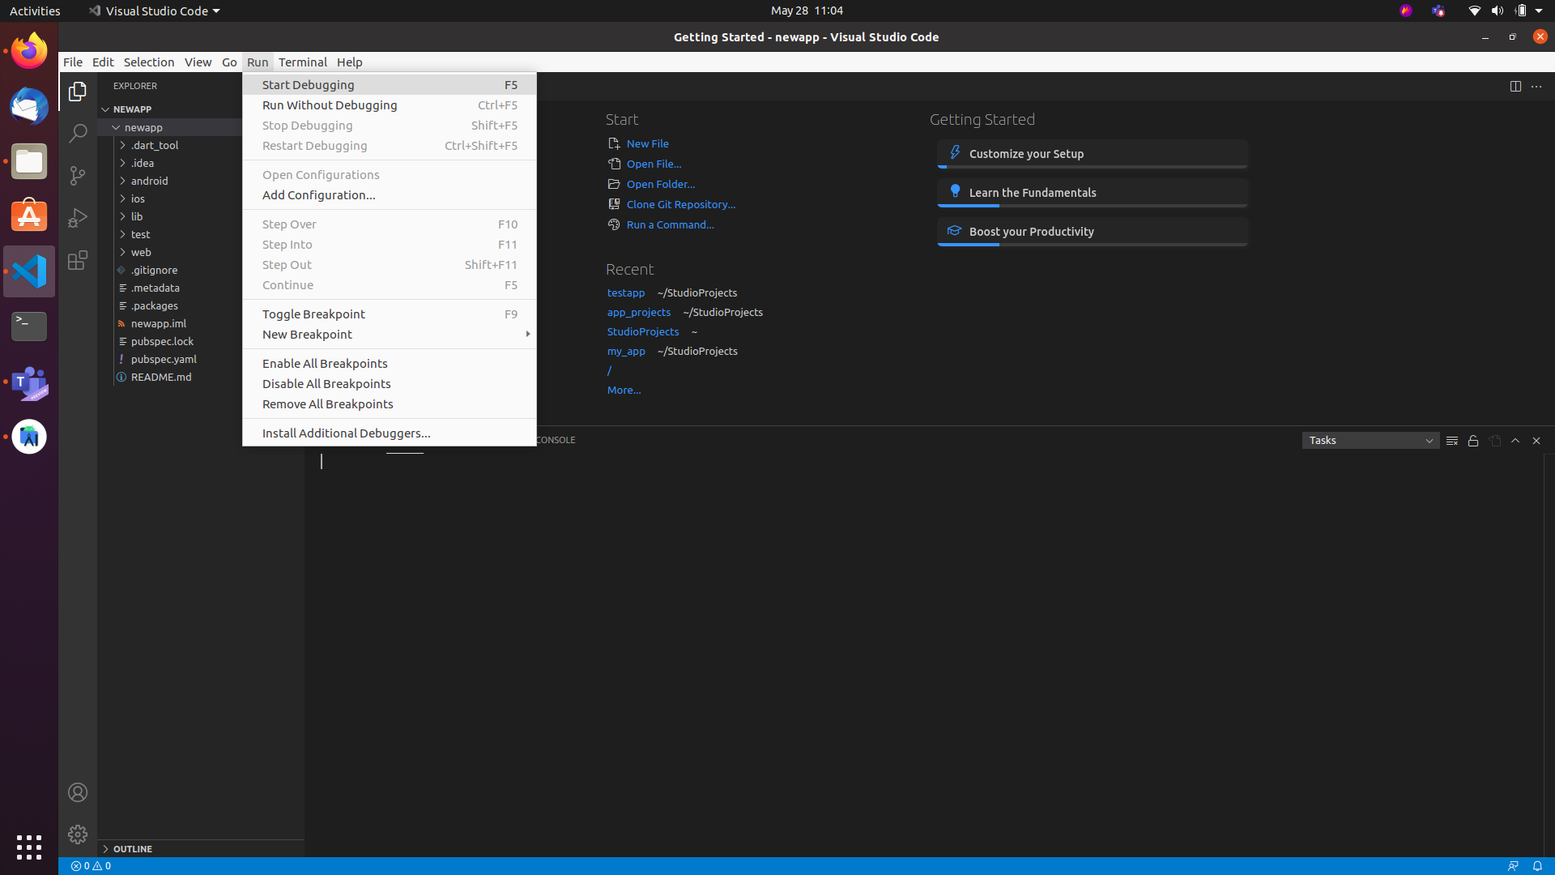Open the Manage gear icon
The width and height of the screenshot is (1555, 875).
tap(78, 834)
